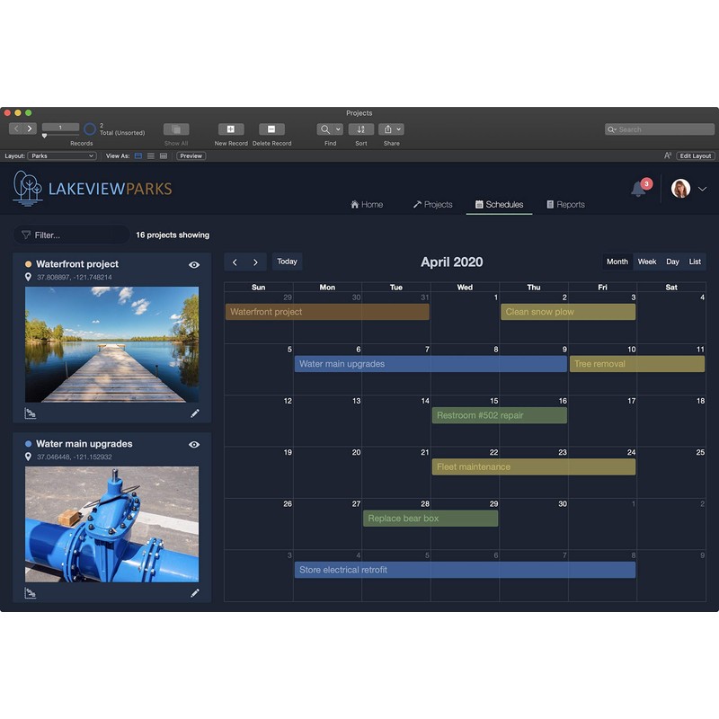Click the record navigation slider
The height and width of the screenshot is (719, 719).
click(x=60, y=136)
